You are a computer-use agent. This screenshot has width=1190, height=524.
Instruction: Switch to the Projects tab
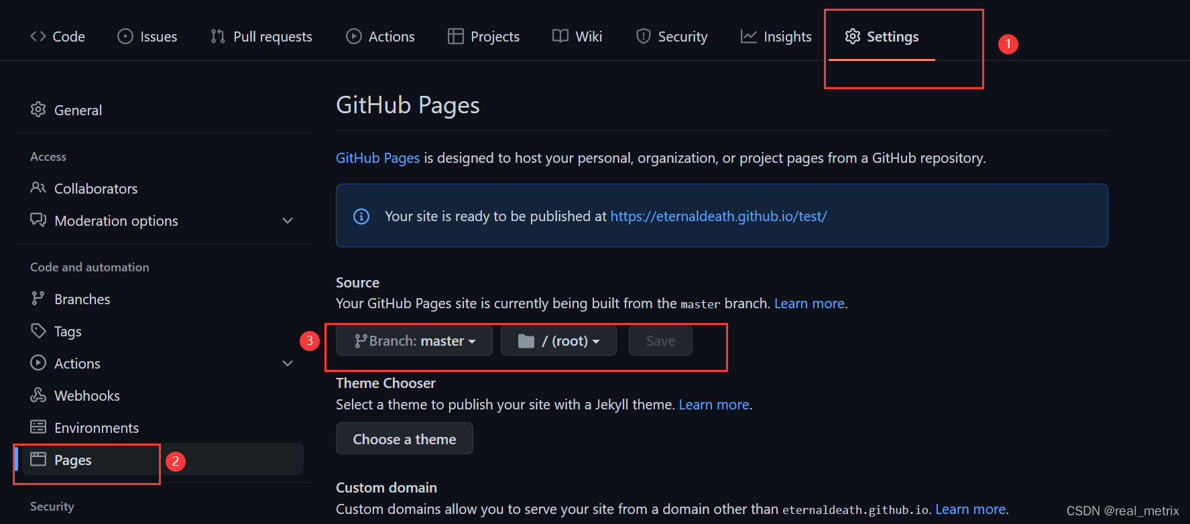pos(484,36)
